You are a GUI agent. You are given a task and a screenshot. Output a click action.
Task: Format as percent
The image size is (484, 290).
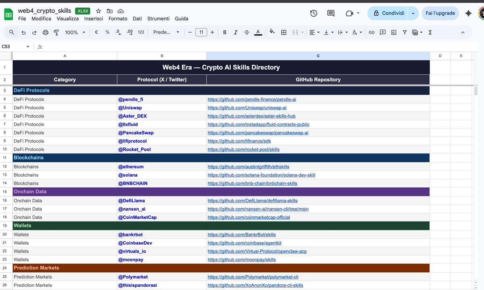(107, 32)
